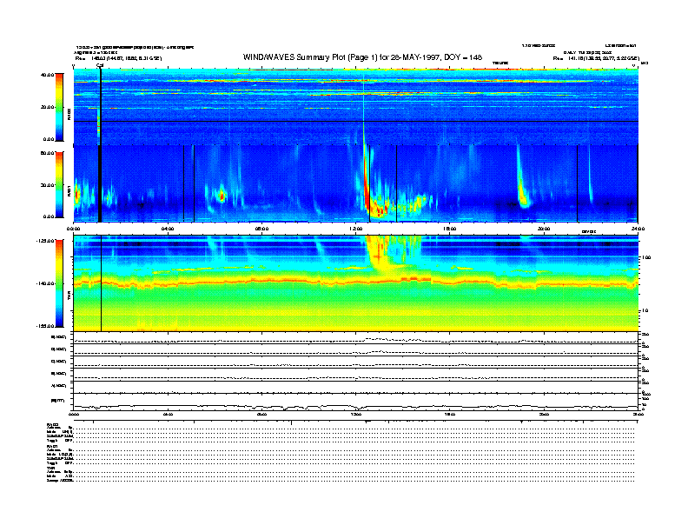Click the -125.00 value on TNR scale
This screenshot has width=688, height=532.
coord(45,240)
